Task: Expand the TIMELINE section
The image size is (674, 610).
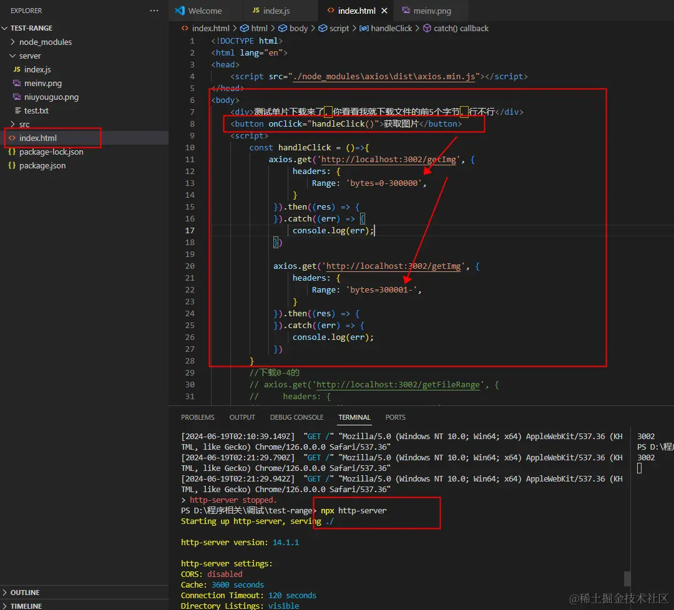Action: (5, 606)
